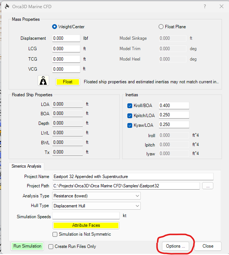Click the Iroll inertia value field
The width and height of the screenshot is (229, 255).
point(174,135)
